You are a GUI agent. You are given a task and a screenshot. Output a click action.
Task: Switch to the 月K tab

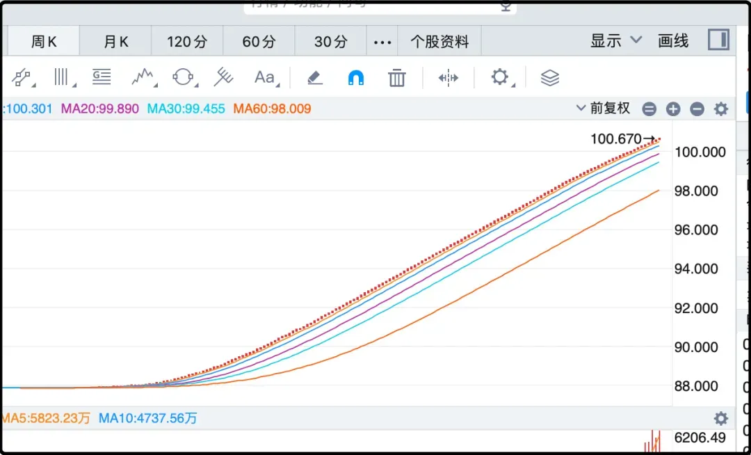pyautogui.click(x=115, y=42)
